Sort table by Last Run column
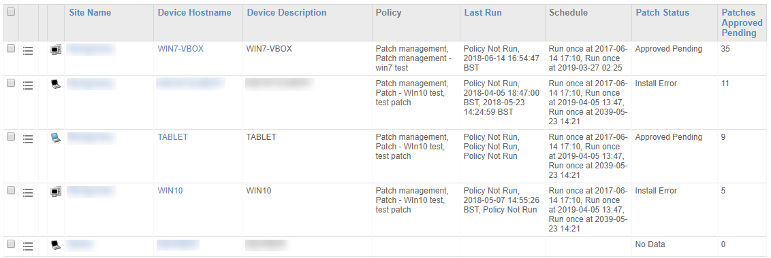The image size is (771, 258). point(483,13)
